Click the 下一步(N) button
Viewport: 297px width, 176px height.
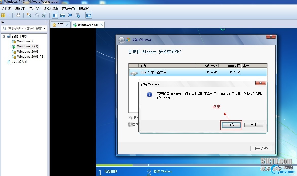(x=261, y=148)
